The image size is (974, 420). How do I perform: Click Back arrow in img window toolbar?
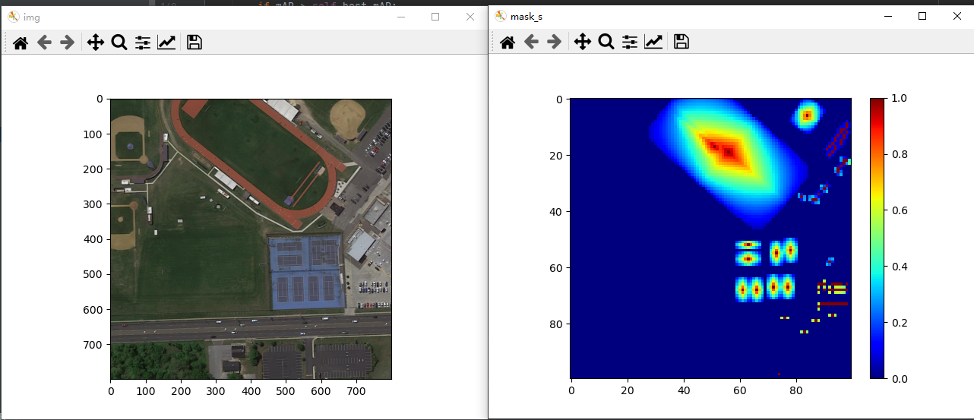click(44, 43)
